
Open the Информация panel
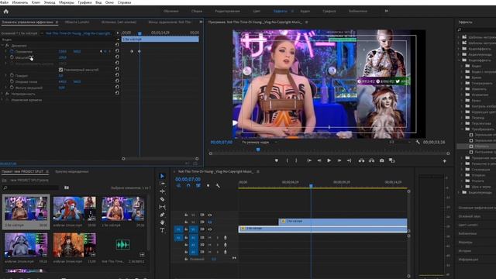coord(468,260)
